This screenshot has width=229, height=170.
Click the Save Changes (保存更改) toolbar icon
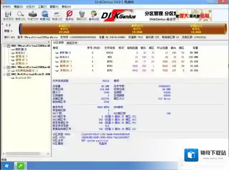click(8, 15)
